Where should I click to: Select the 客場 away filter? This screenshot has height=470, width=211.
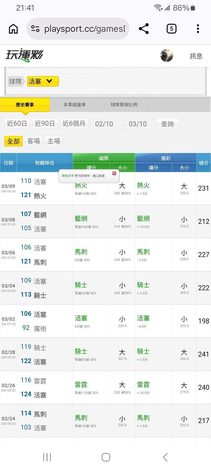(34, 141)
